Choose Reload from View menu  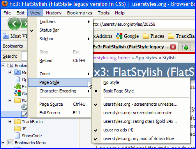[60, 60]
